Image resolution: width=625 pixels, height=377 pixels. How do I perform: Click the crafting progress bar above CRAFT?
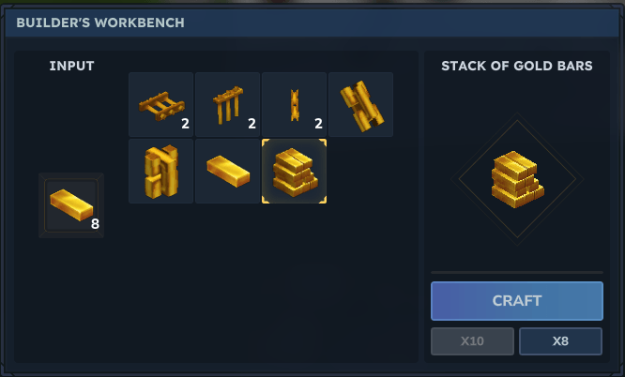coord(517,273)
